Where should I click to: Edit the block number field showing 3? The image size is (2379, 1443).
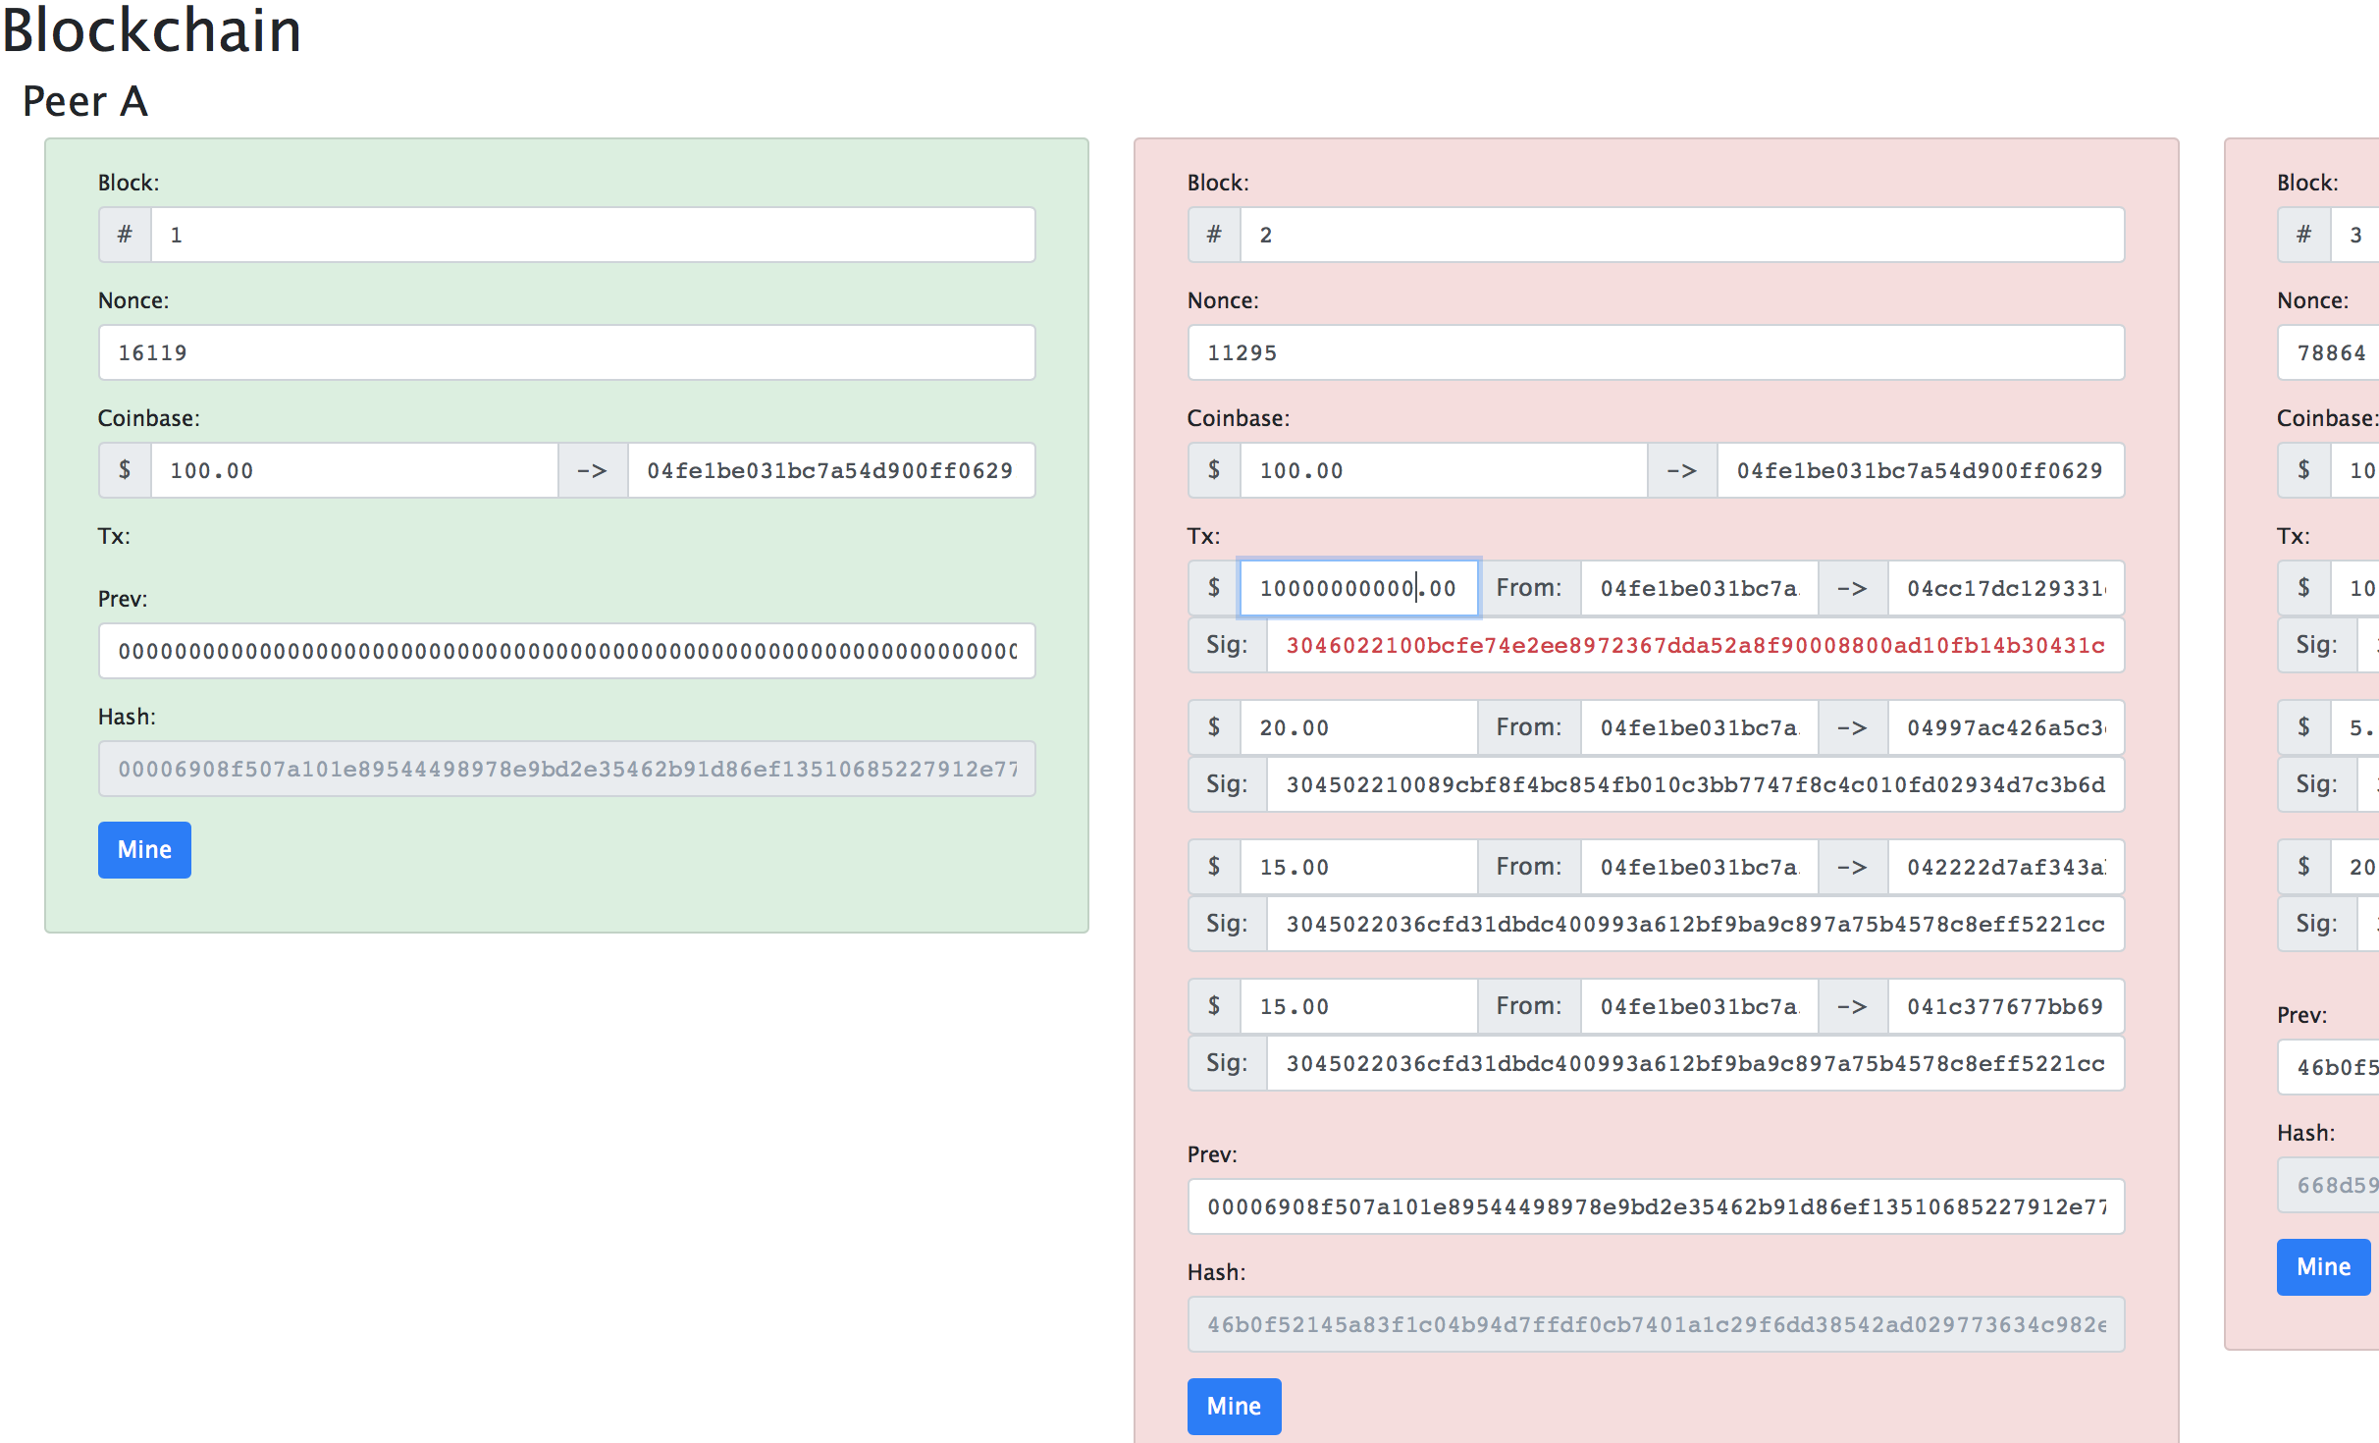2354,235
